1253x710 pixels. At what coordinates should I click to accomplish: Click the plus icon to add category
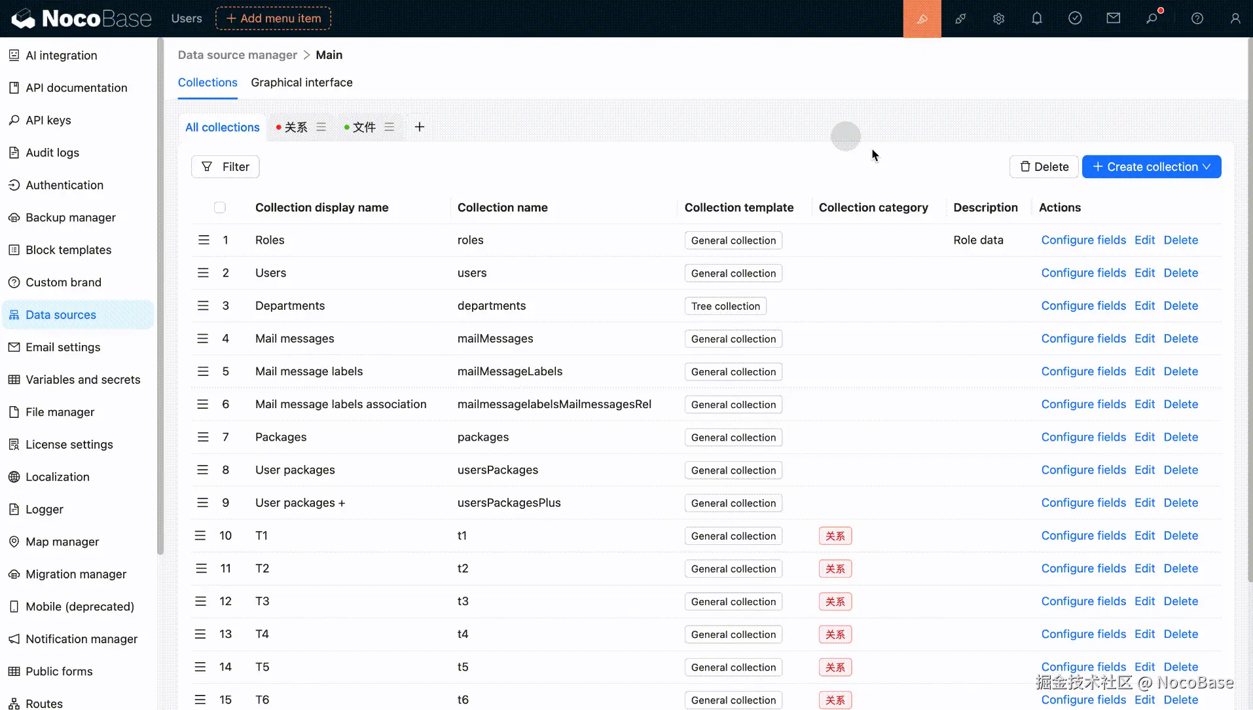click(x=420, y=127)
